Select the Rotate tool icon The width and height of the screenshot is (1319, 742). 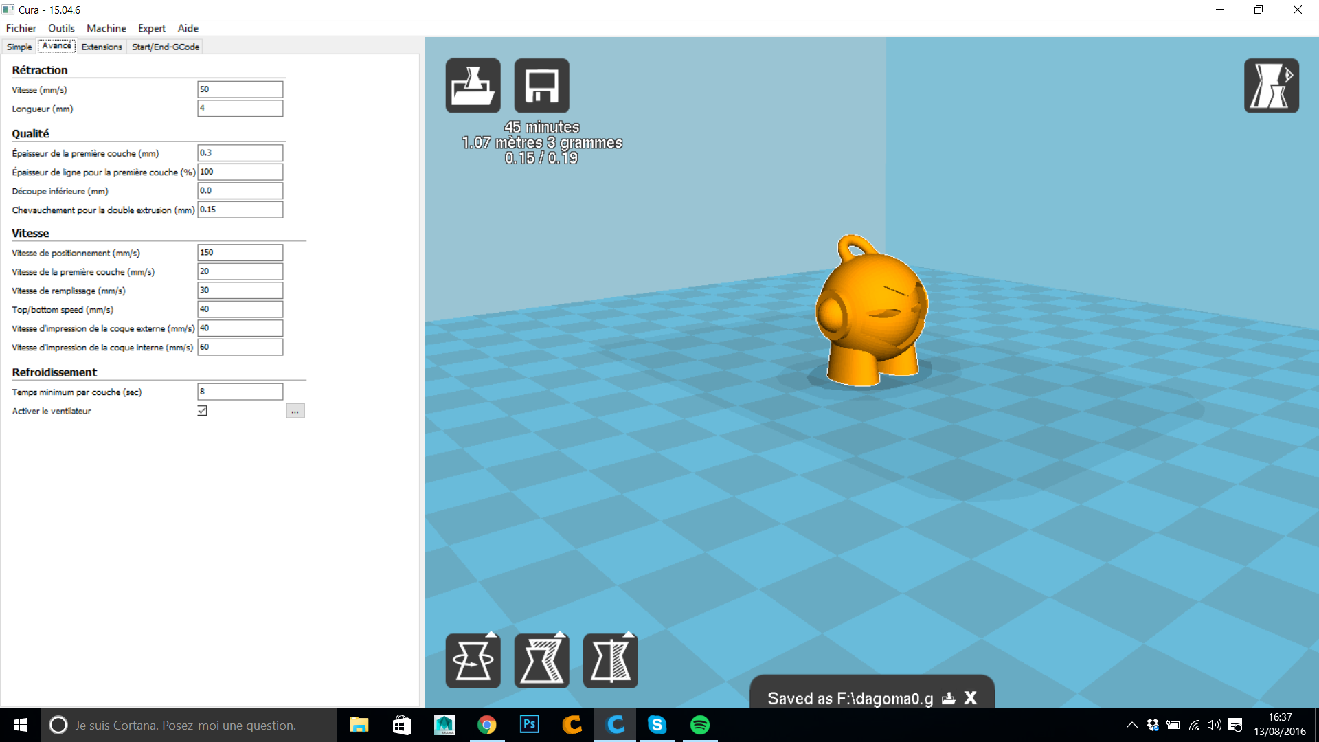473,660
